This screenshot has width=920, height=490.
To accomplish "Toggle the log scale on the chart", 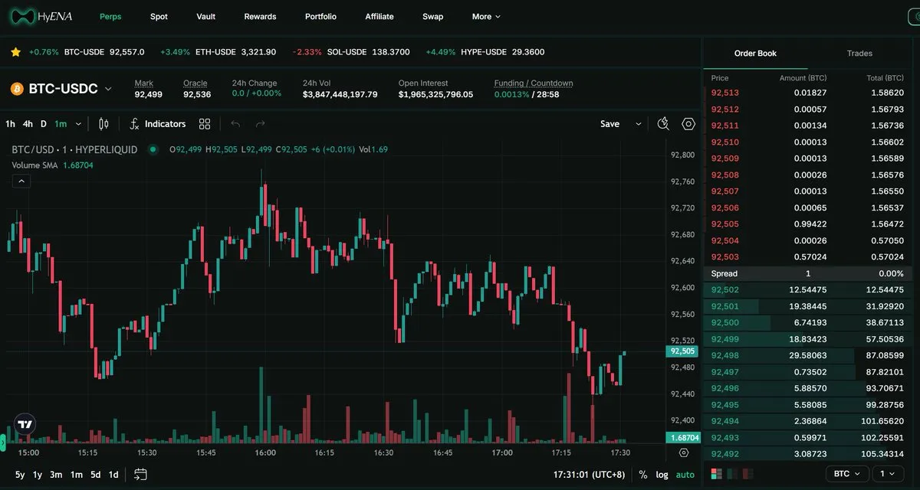I will (662, 475).
